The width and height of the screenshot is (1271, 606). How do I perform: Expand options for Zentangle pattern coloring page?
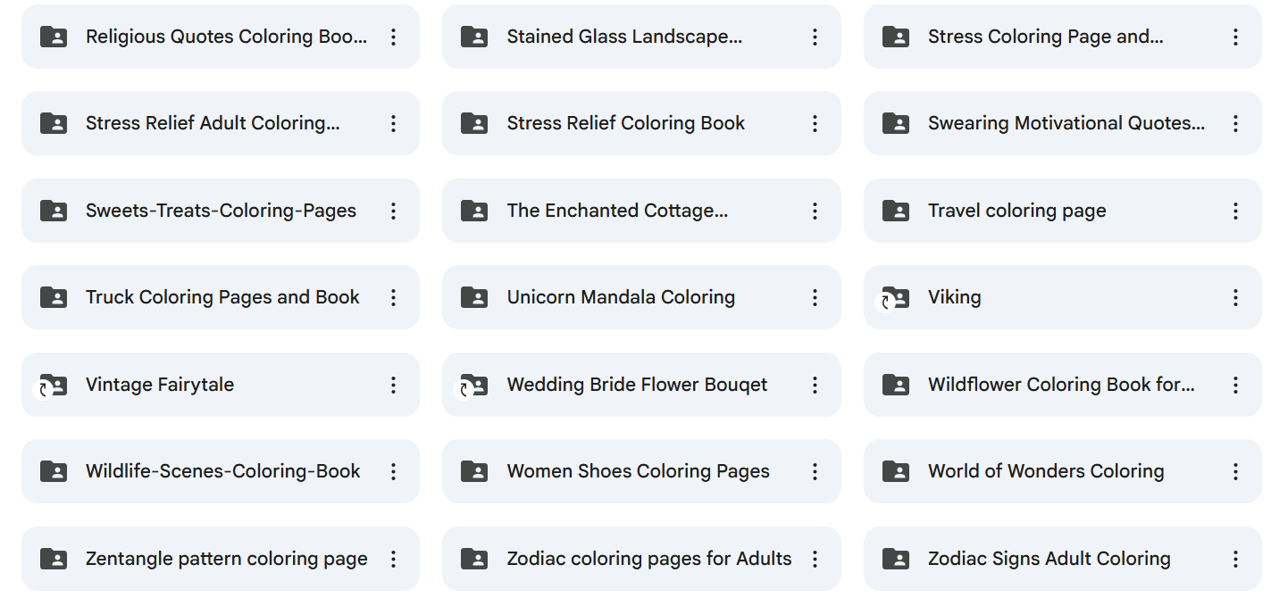pos(393,559)
